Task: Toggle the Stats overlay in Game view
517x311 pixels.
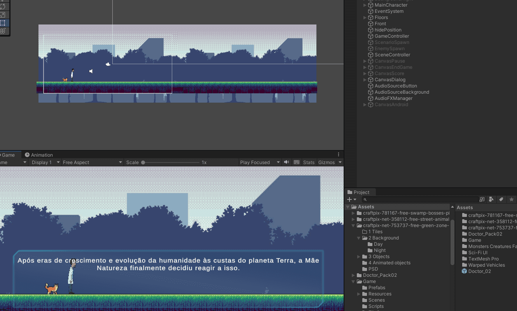Action: pos(309,162)
